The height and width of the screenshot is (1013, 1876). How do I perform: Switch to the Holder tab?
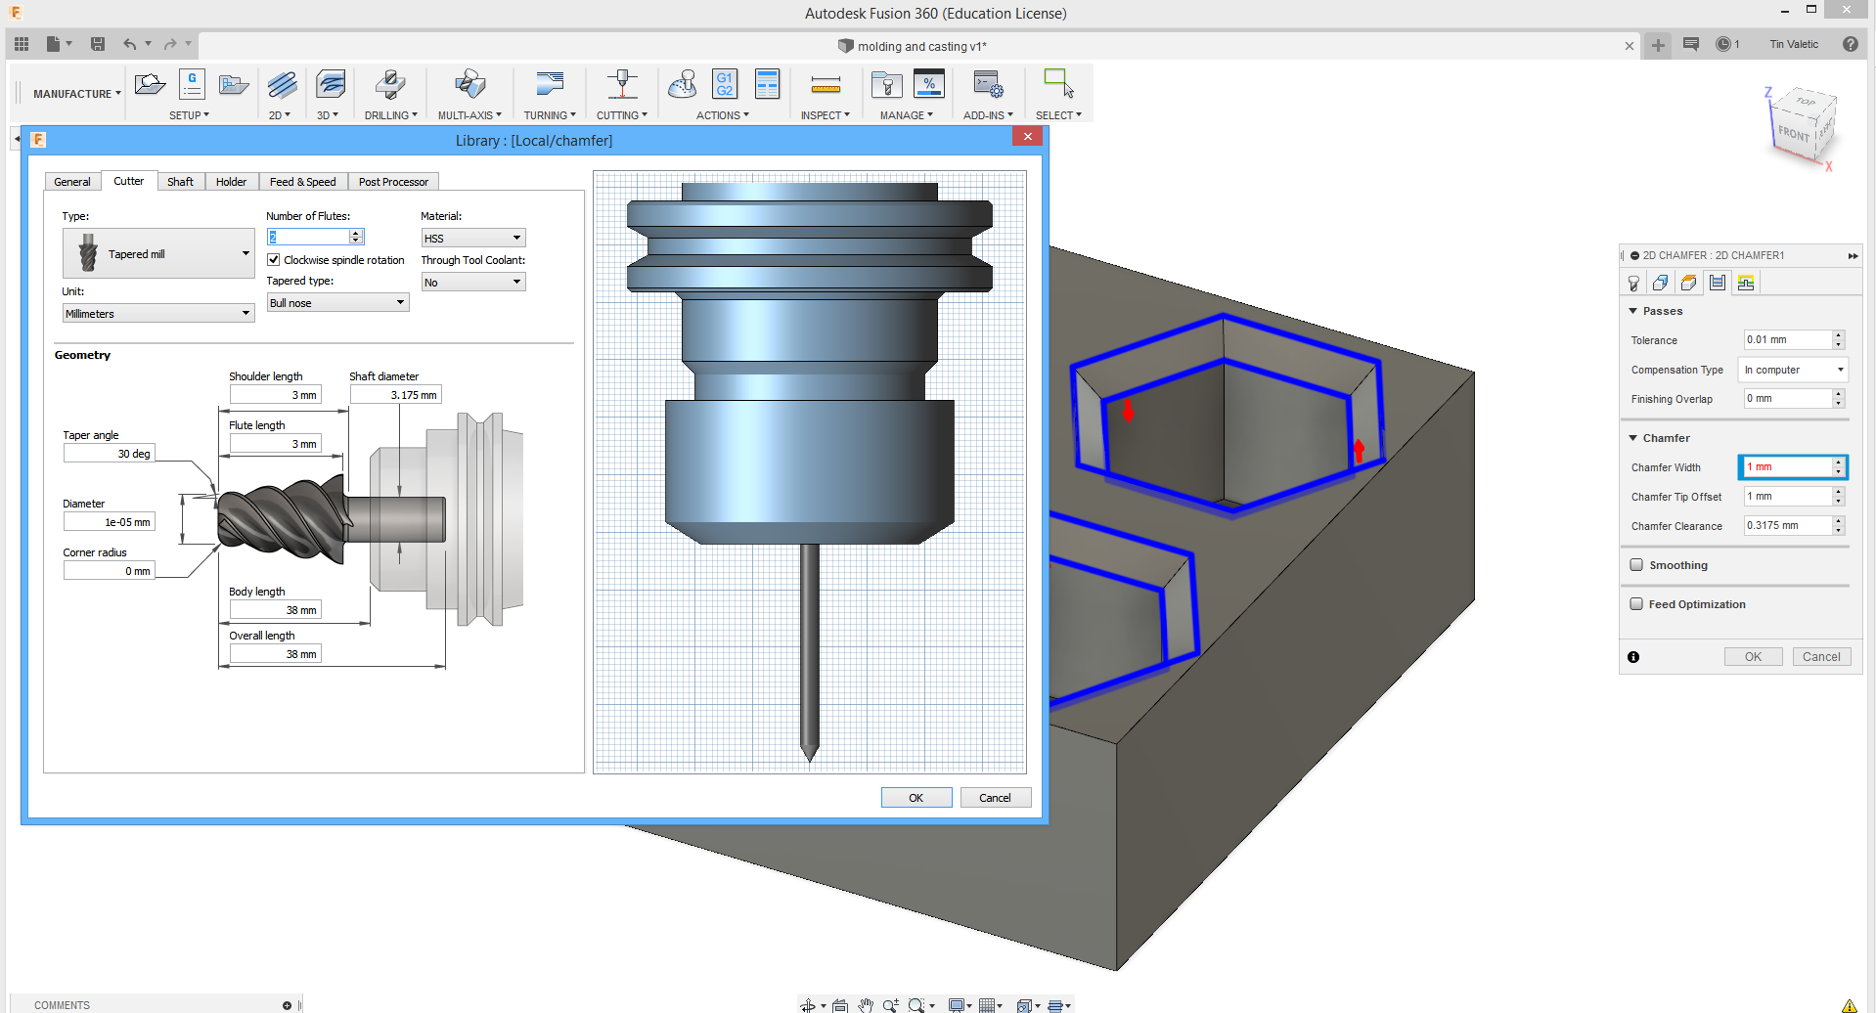(231, 182)
